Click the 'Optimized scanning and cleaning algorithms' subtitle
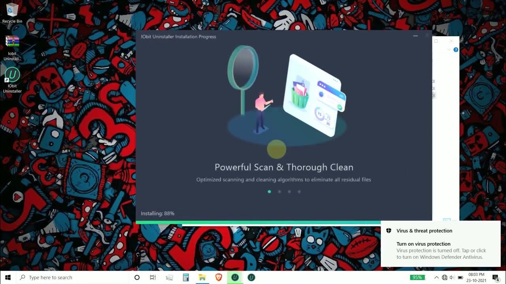Screen dimensions: 506x284 click(x=284, y=179)
